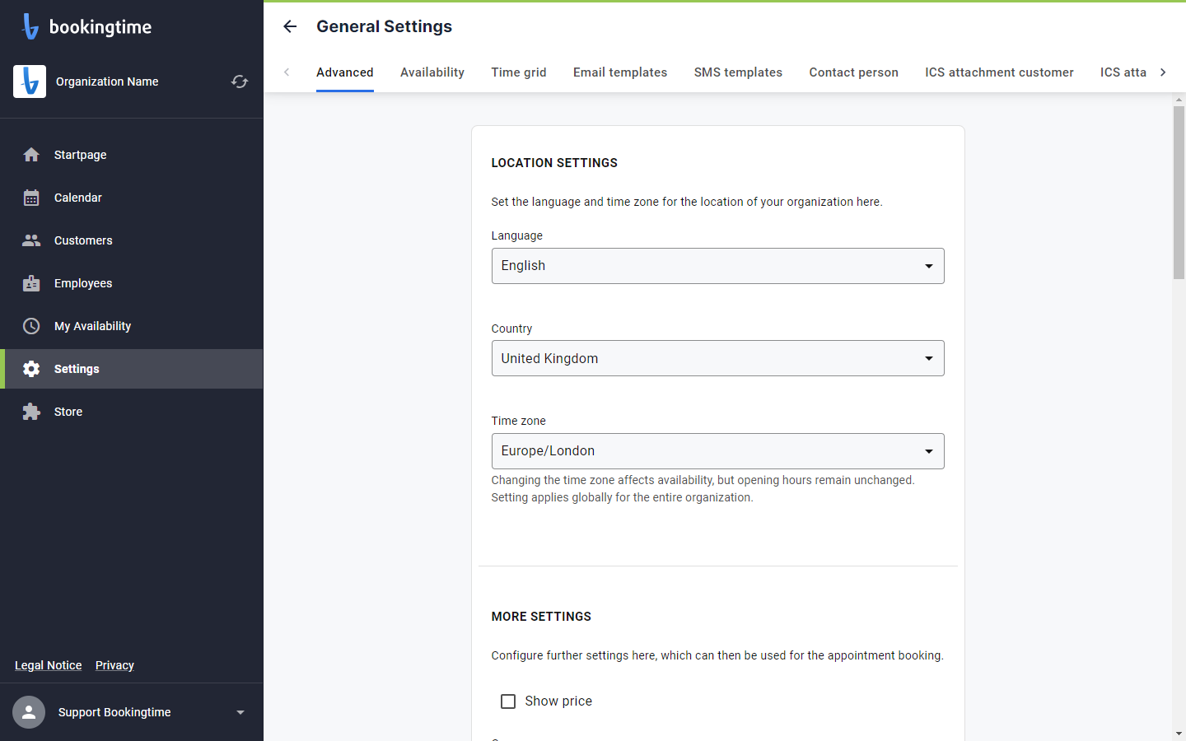
Task: Open ICS attachment customer tab
Action: click(999, 72)
